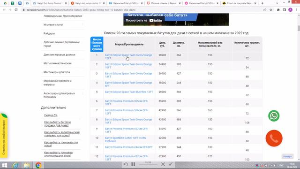Finish recording with the checkmark icon
This screenshot has height=169, width=300.
point(171,164)
